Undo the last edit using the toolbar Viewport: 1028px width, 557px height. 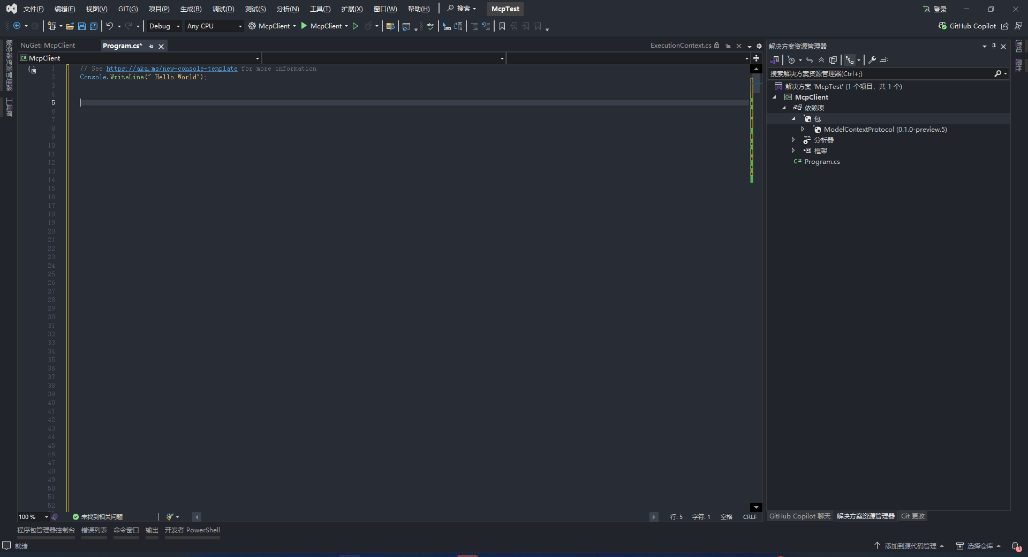(x=110, y=26)
